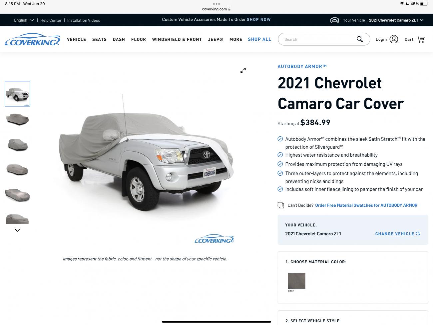Image resolution: width=433 pixels, height=325 pixels.
Task: Expand product image to fullscreen
Action: (x=243, y=70)
